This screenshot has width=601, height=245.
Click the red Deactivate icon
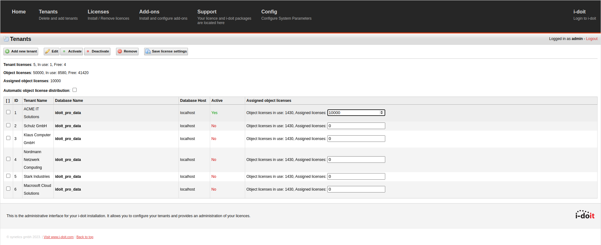(x=88, y=52)
